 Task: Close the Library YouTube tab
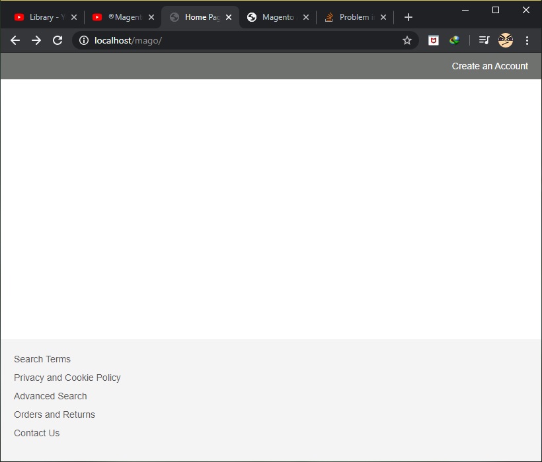[x=74, y=17]
